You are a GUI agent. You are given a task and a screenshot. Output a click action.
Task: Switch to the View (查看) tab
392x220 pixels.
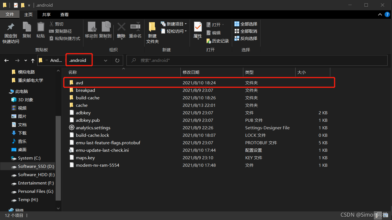(64, 14)
